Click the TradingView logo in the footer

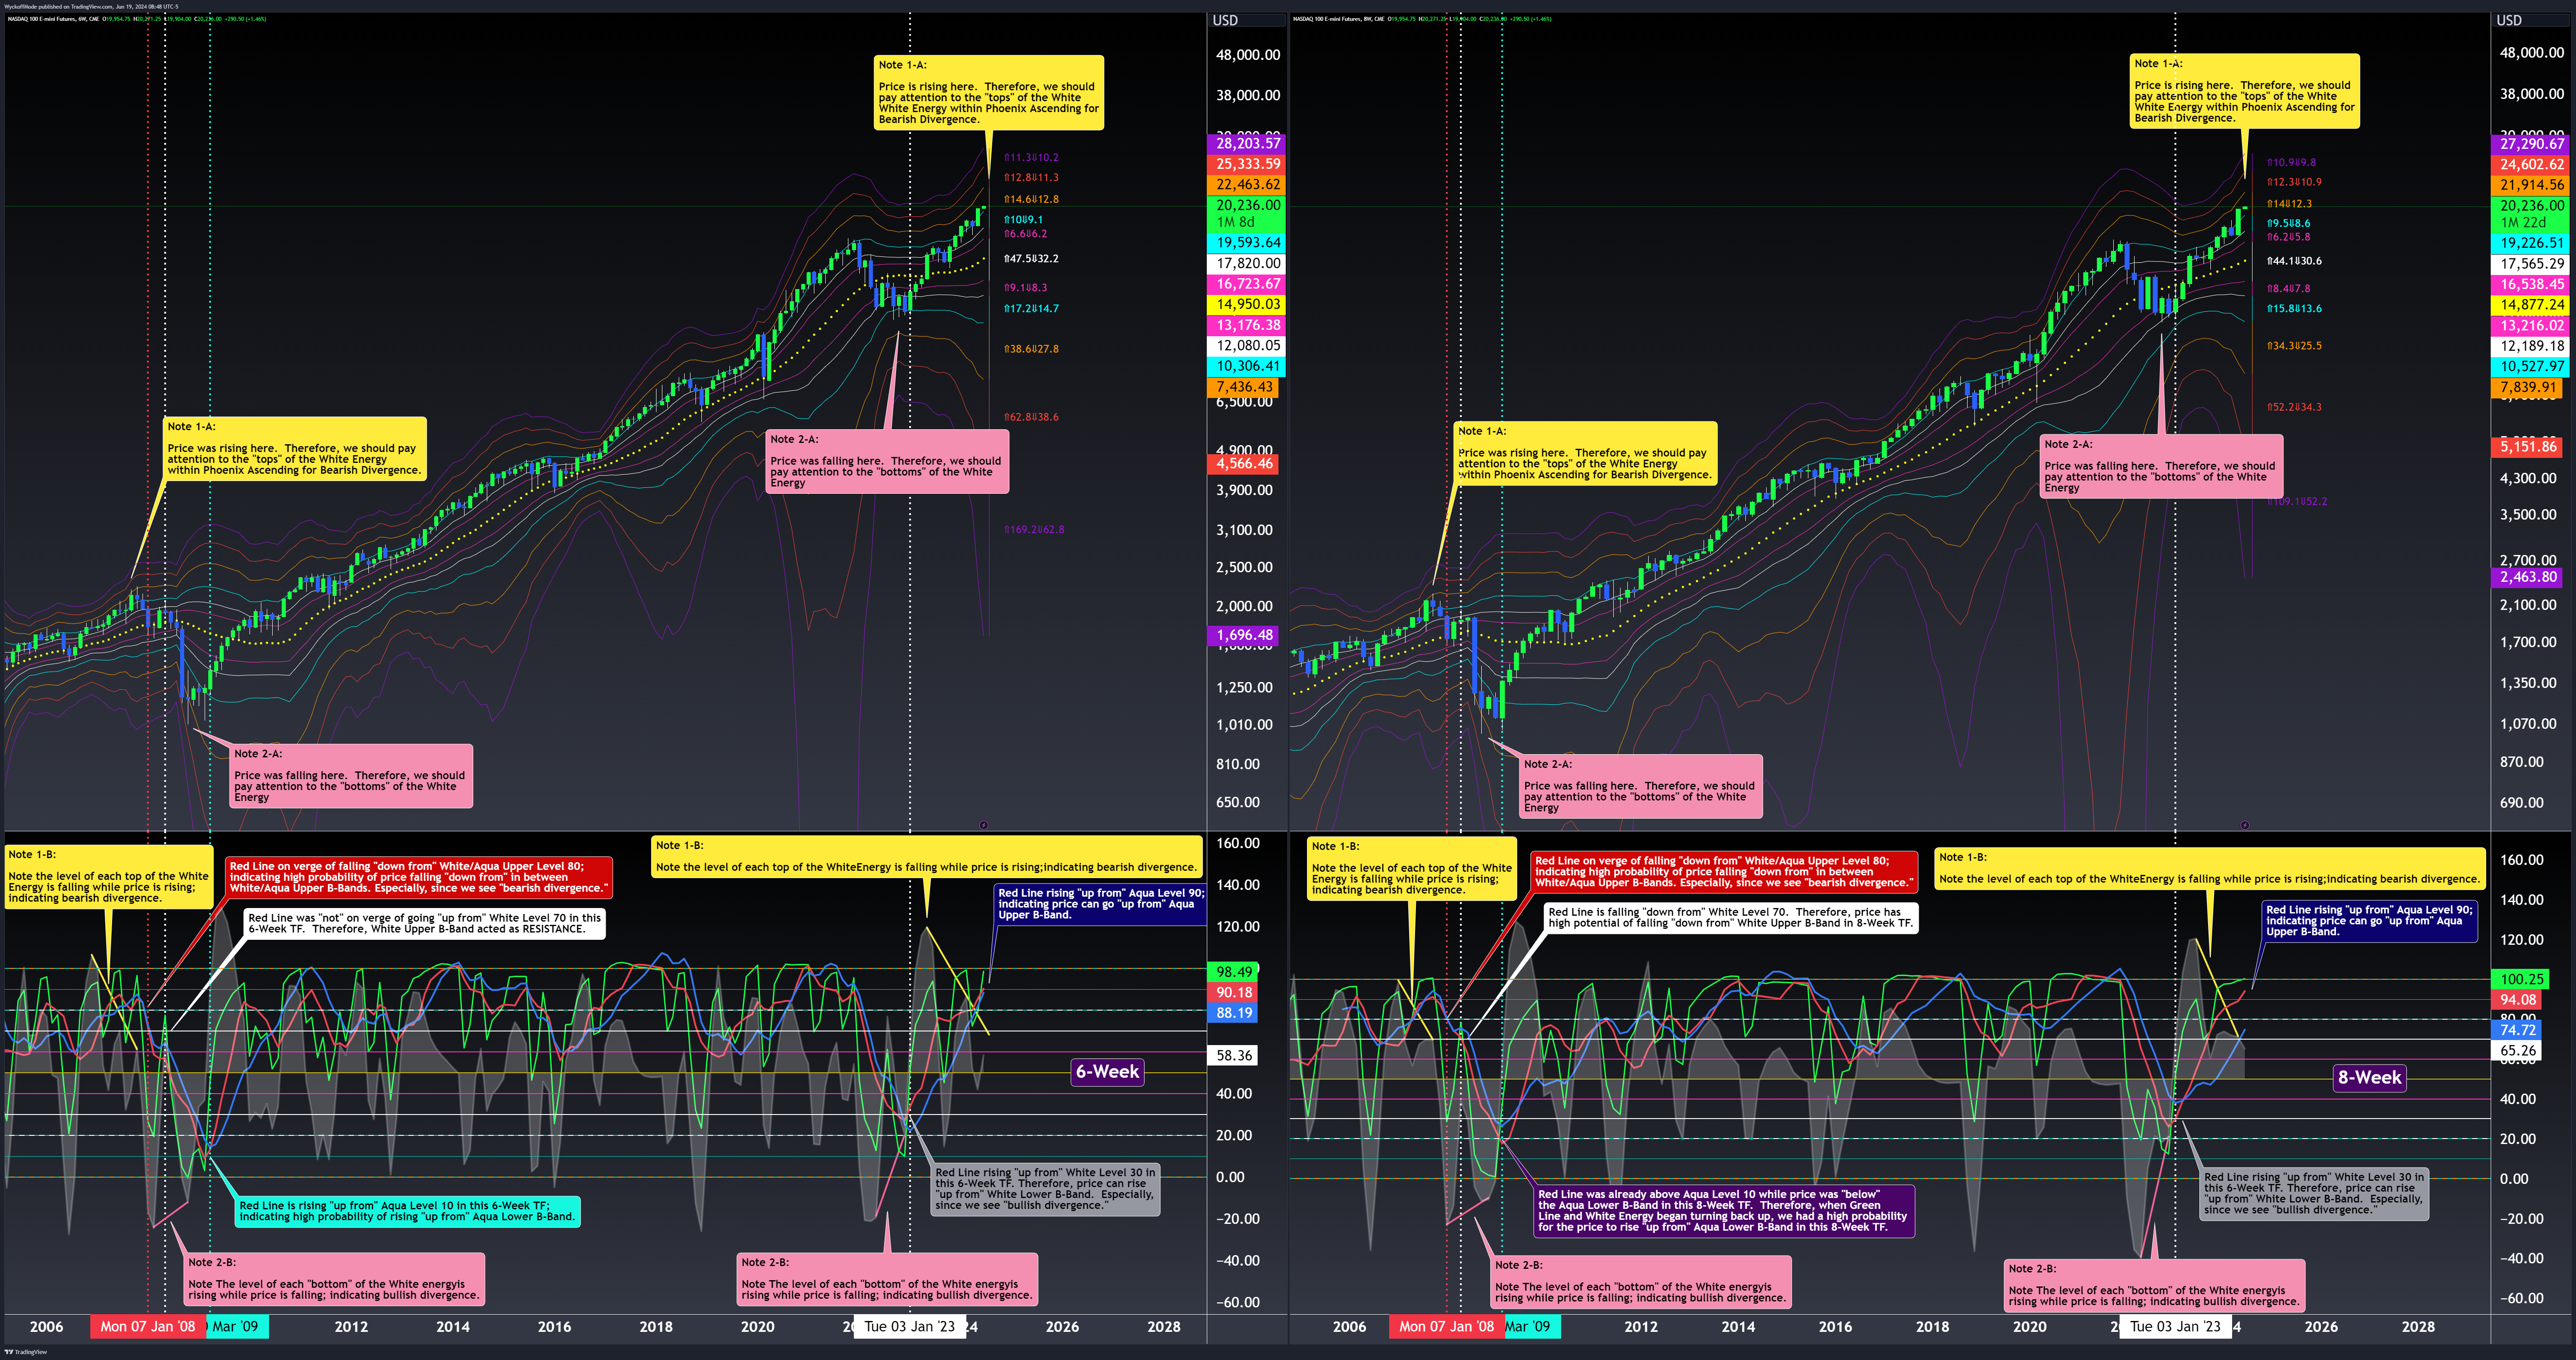26,1352
